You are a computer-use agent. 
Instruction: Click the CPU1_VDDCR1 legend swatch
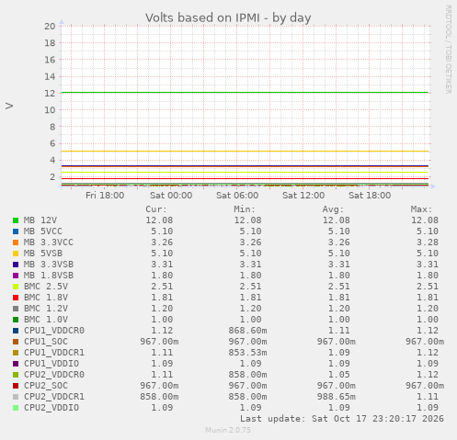point(16,353)
